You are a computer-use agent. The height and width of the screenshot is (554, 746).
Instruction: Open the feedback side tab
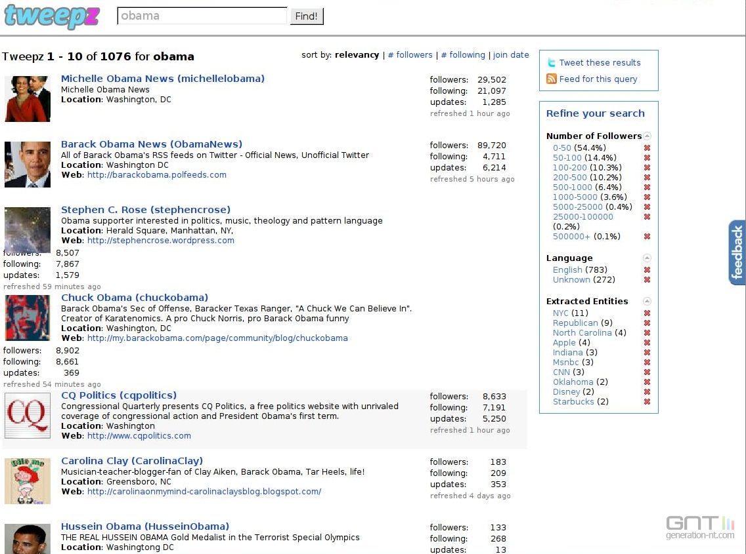point(737,252)
